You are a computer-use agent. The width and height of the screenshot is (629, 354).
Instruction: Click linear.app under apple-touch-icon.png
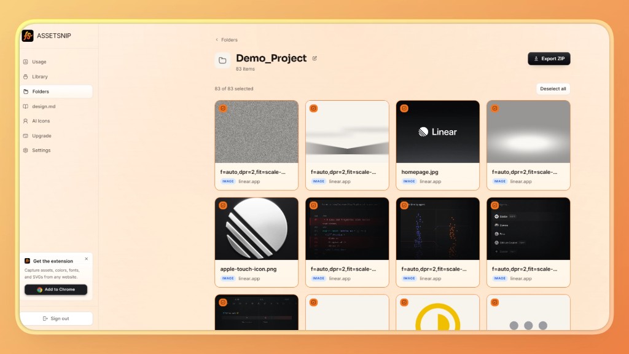coord(249,278)
